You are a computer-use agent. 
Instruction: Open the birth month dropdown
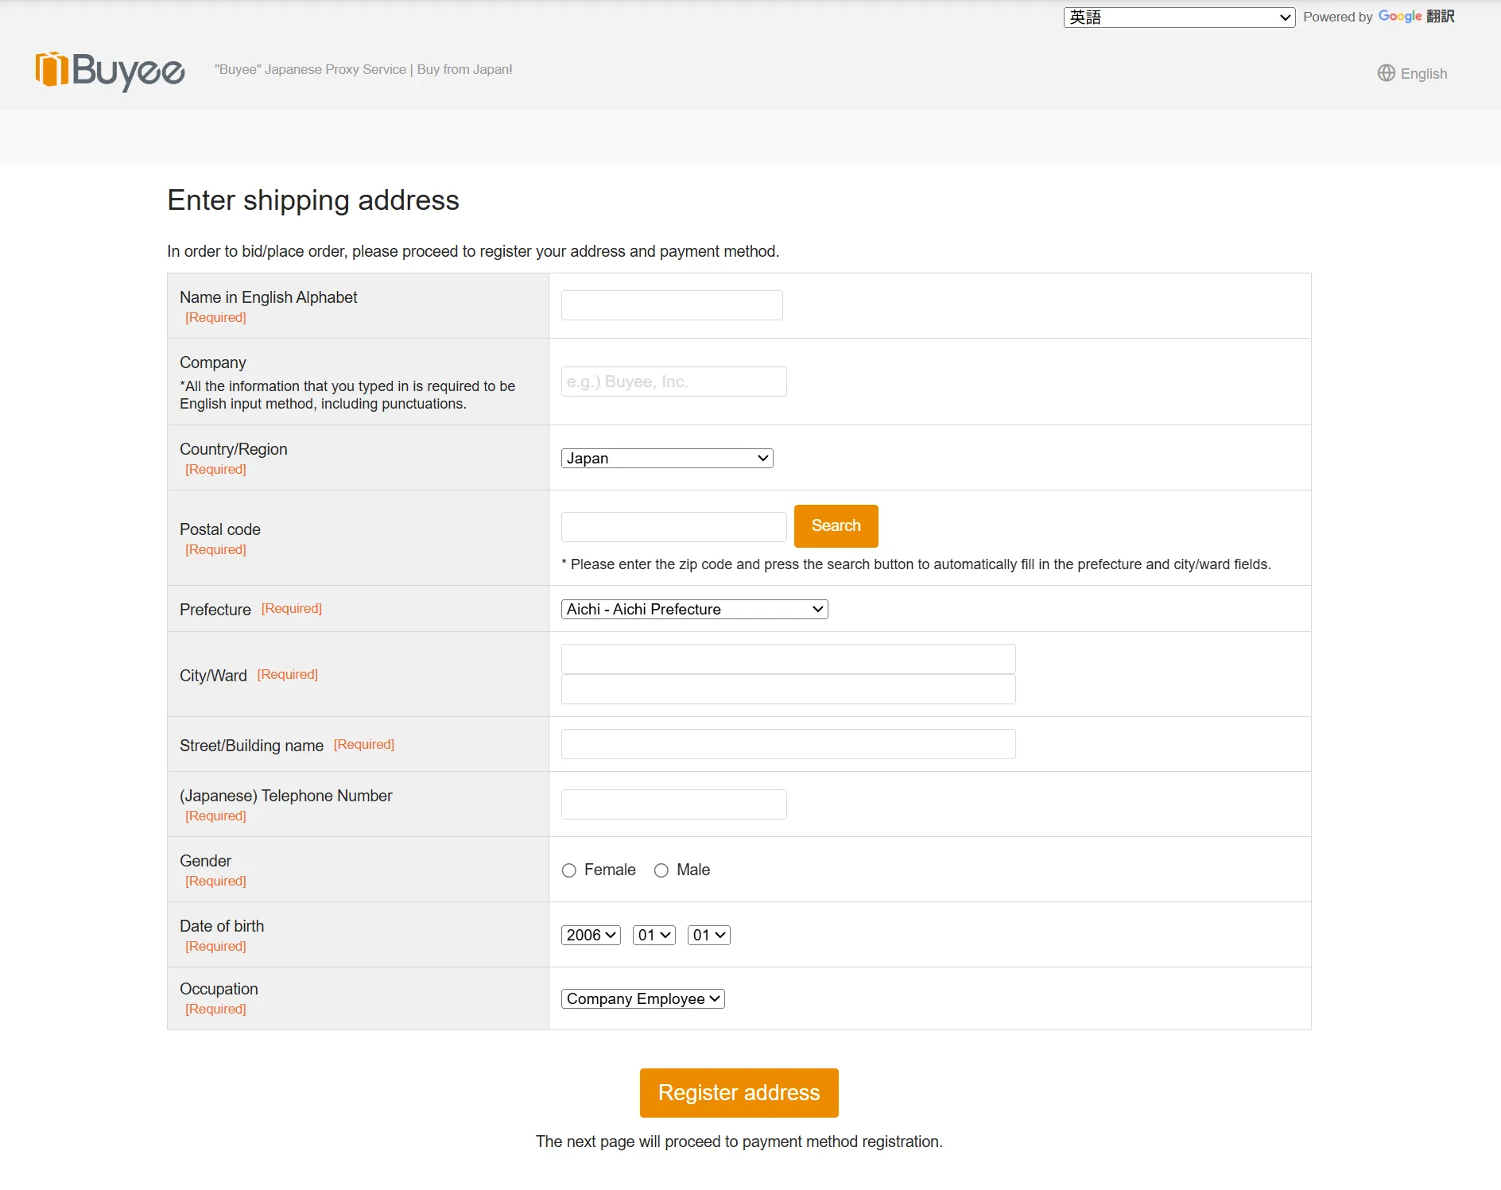point(654,936)
